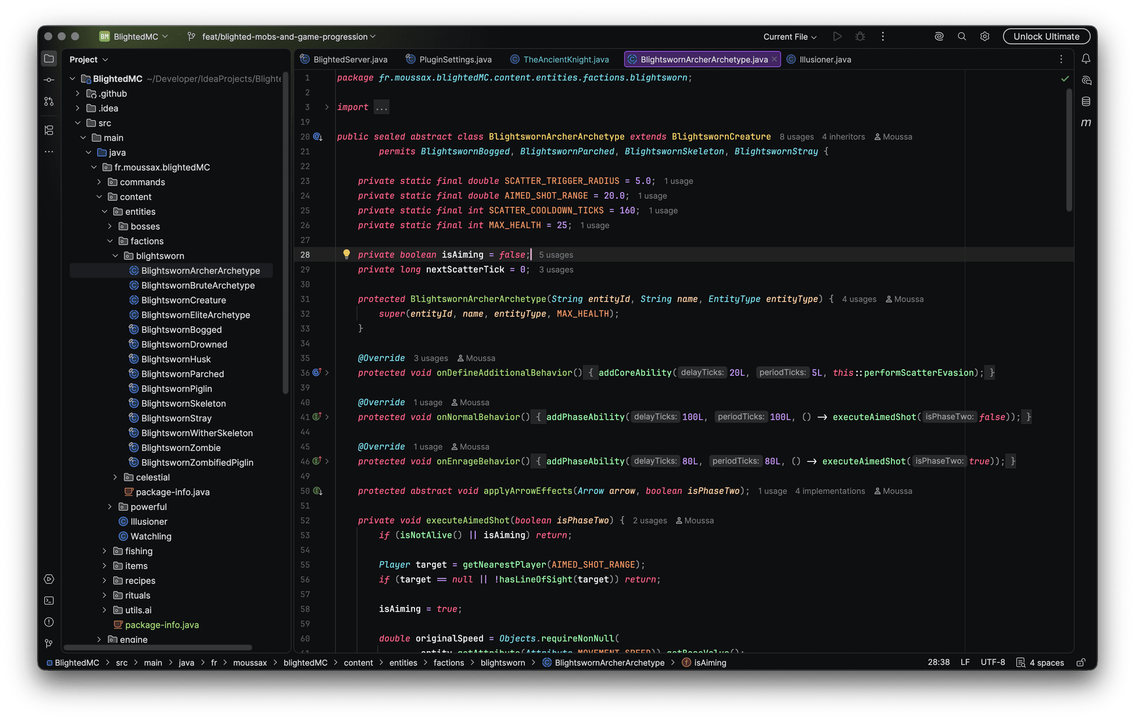Expand the celestial package folder

tap(115, 477)
